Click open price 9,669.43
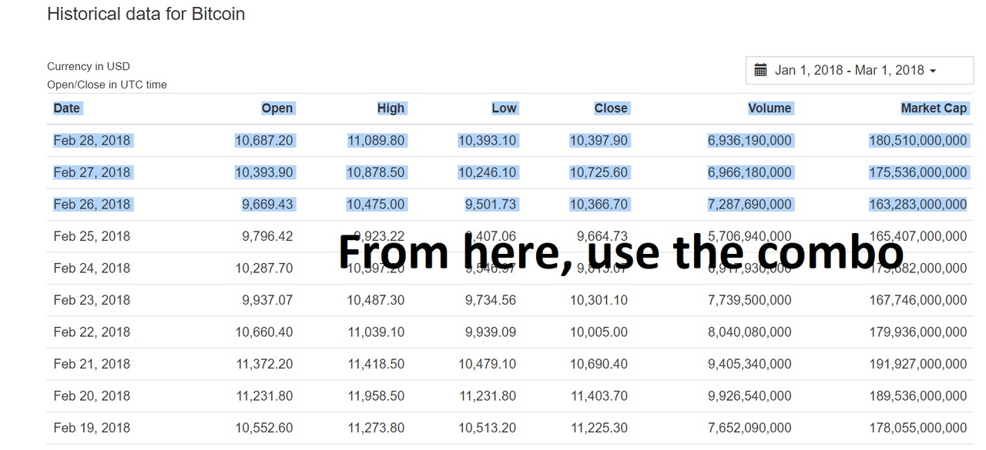The image size is (986, 450). tap(267, 205)
